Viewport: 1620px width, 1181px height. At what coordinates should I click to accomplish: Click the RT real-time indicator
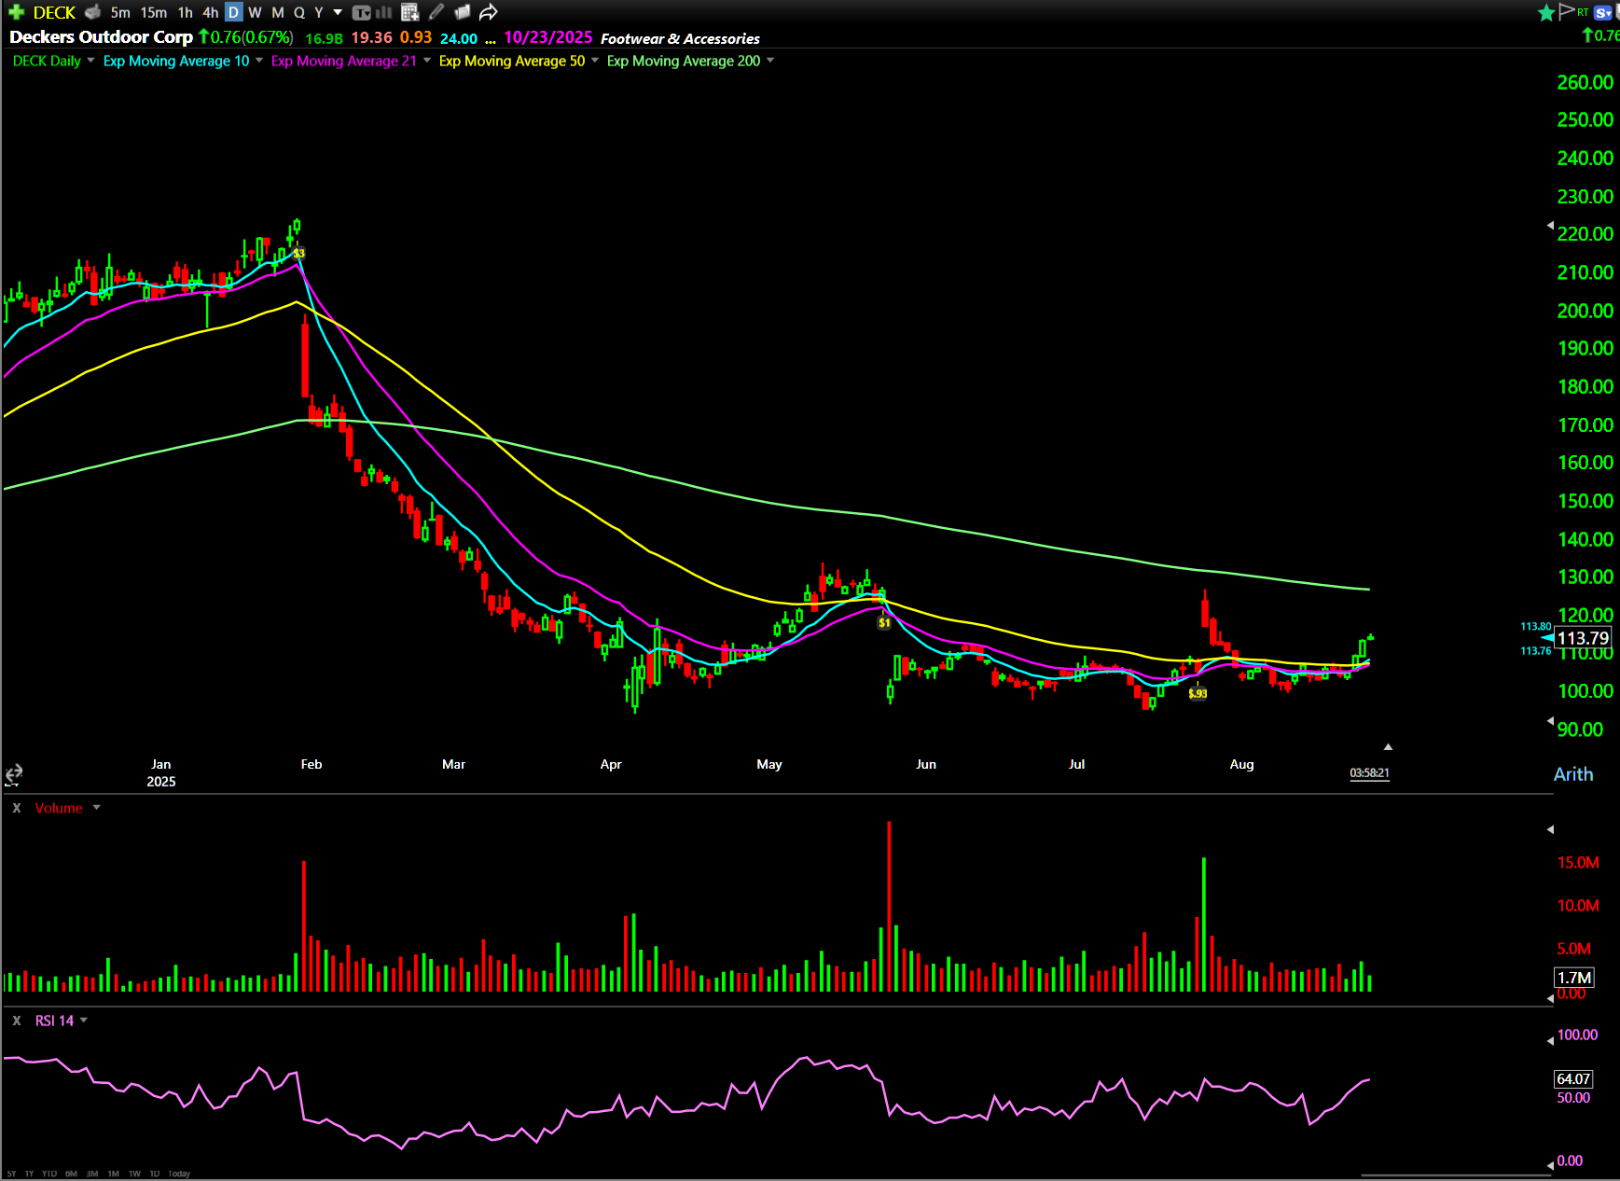[x=1583, y=12]
